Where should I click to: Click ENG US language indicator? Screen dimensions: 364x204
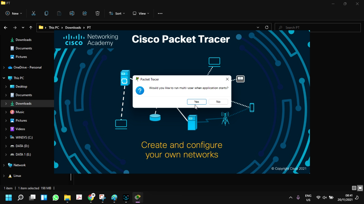pyautogui.click(x=308, y=197)
